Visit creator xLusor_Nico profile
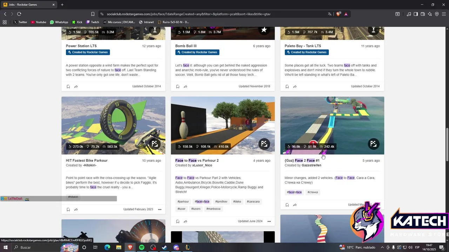This screenshot has height=252, width=449. [202, 166]
